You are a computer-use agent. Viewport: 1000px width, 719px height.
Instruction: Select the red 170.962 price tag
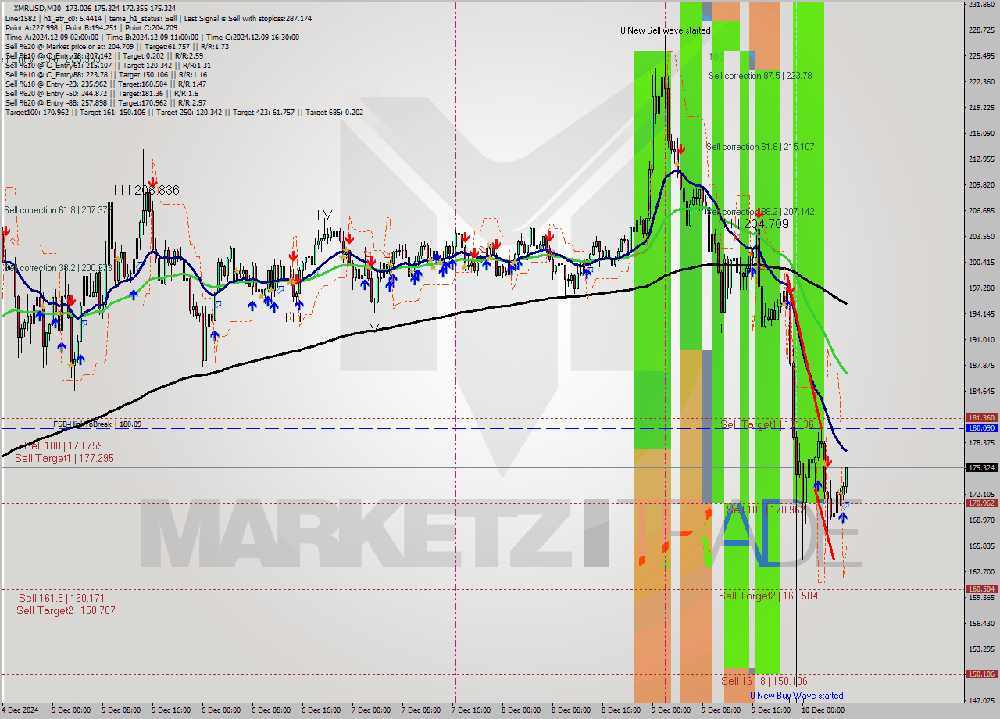pyautogui.click(x=981, y=503)
